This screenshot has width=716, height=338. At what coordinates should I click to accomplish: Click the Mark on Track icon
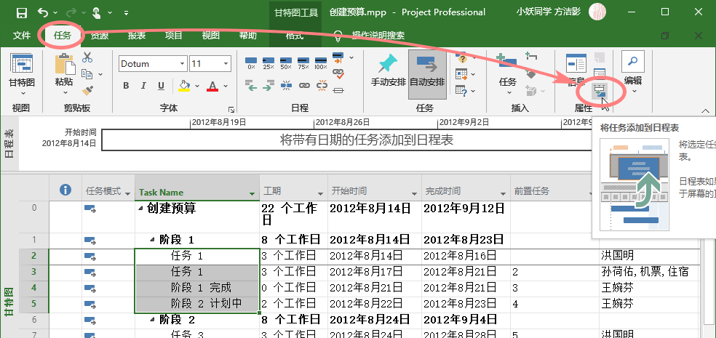(x=338, y=57)
